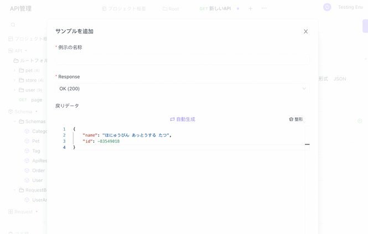Screen dimensions: 368x234
Task: Click the JSON format label behind dialog
Action: (x=340, y=79)
